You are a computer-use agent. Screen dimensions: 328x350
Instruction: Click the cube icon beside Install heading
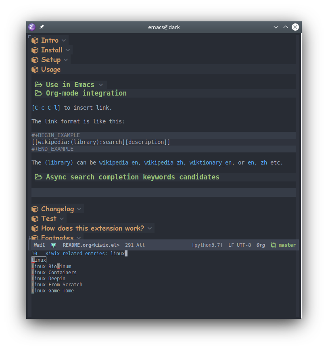tap(35, 50)
